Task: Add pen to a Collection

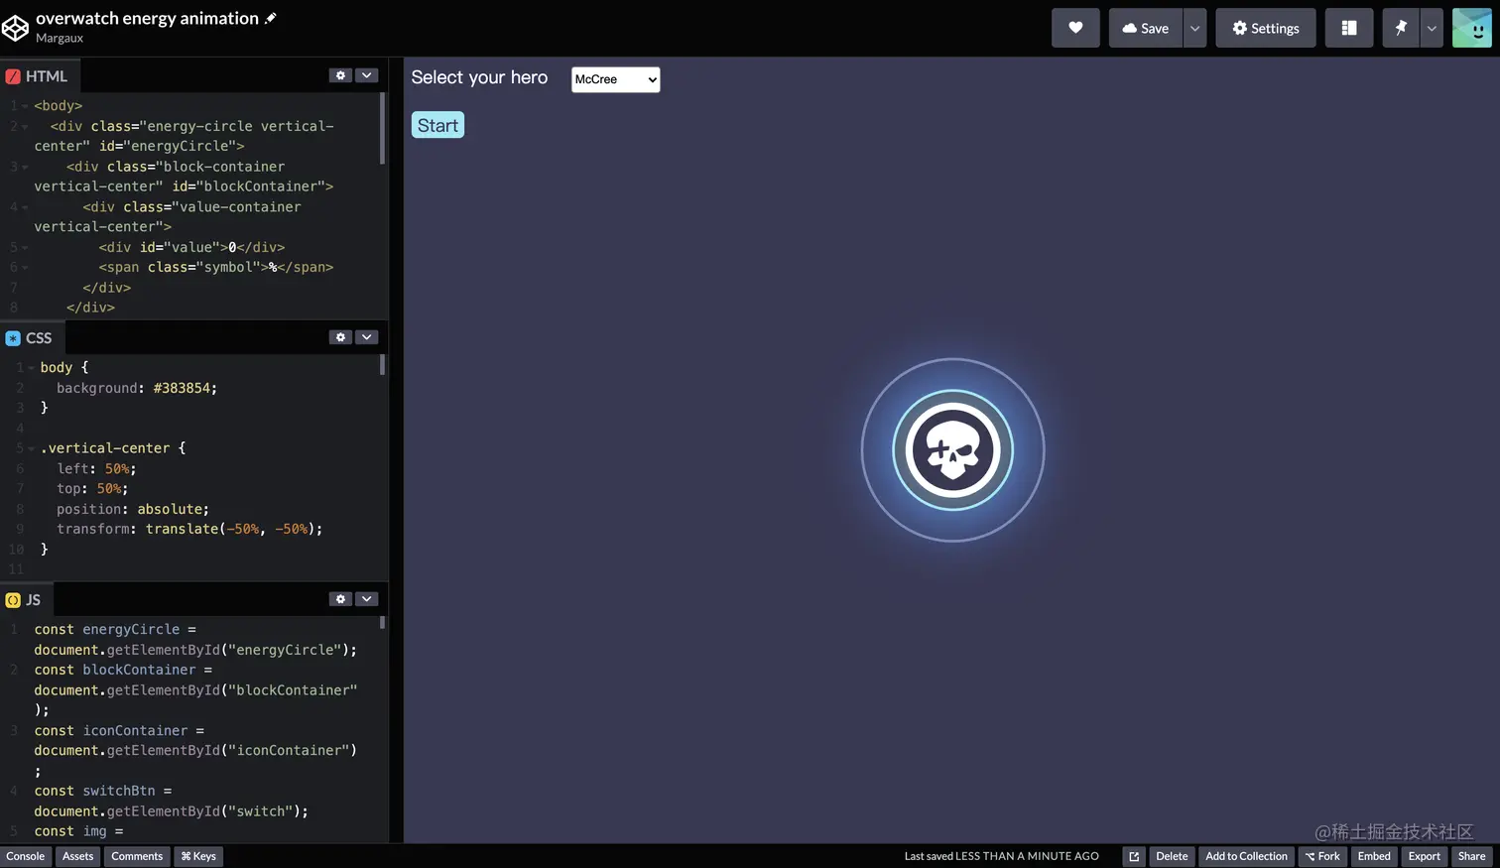Action: (1246, 856)
